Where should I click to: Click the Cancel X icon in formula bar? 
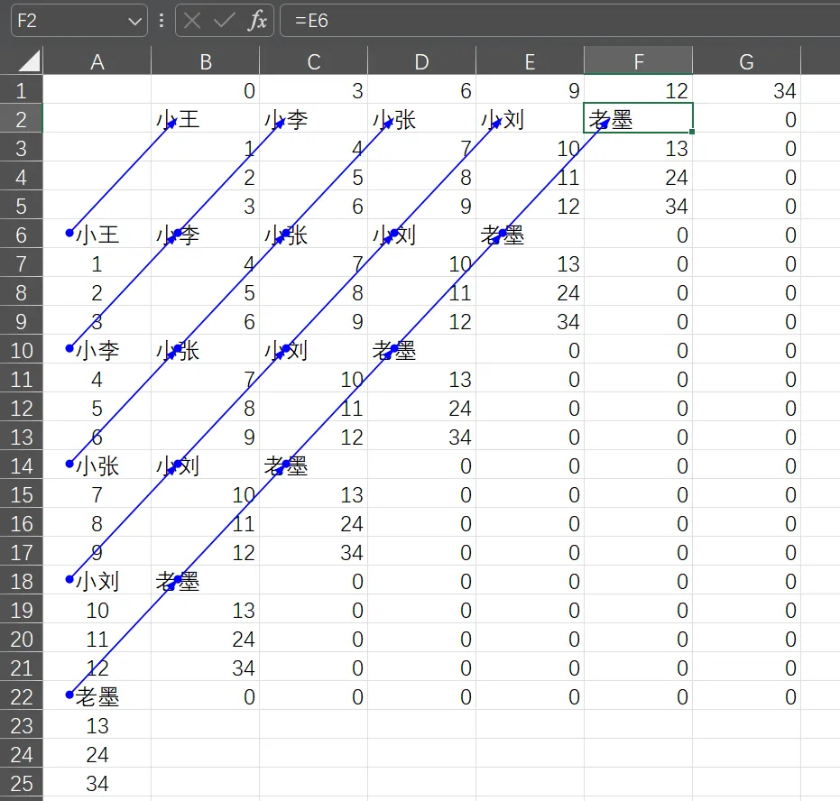(x=192, y=21)
